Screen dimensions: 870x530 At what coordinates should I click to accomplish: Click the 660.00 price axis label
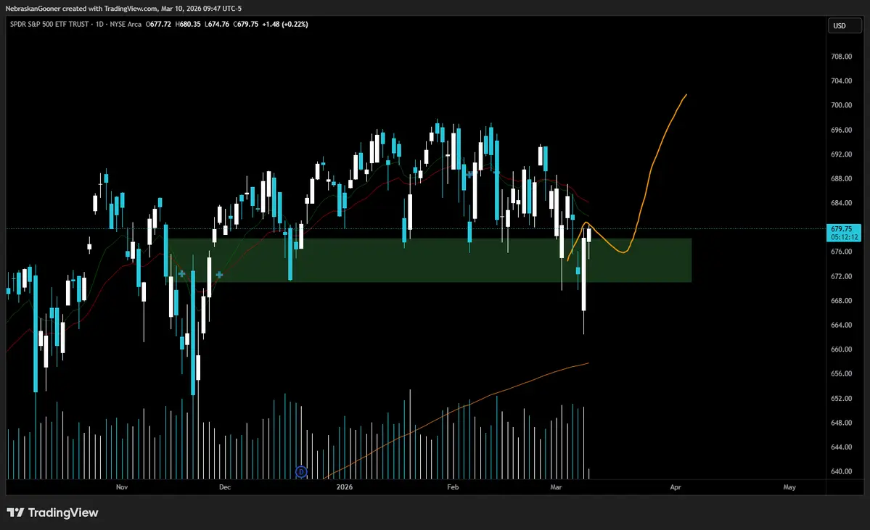841,349
